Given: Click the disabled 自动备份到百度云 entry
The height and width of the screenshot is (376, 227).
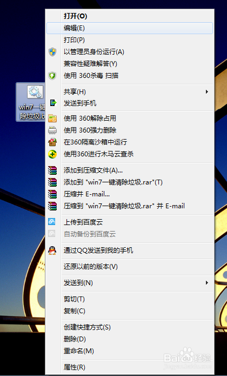Looking at the screenshot, I should [130, 234].
